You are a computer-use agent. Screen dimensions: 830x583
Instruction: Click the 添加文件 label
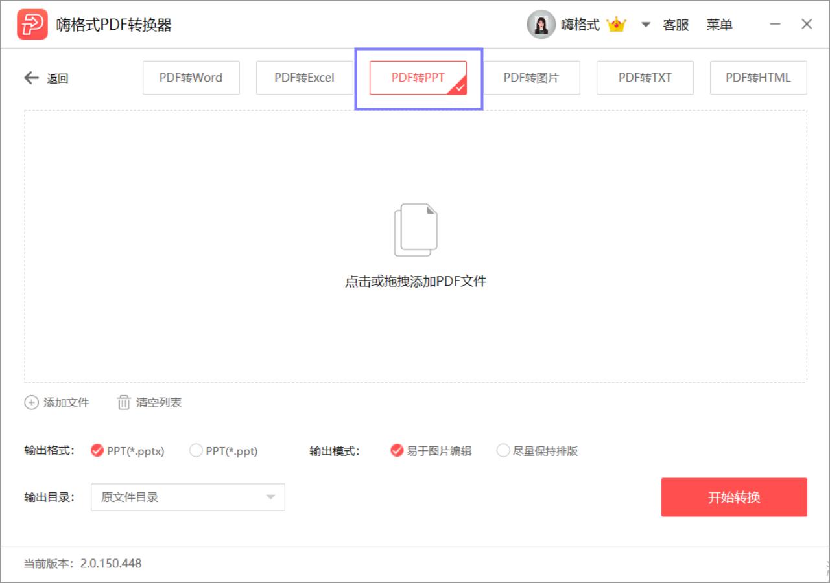(x=66, y=402)
